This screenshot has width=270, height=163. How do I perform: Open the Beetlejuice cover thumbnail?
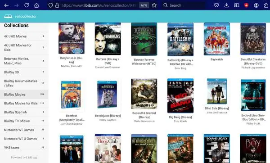(107, 95)
